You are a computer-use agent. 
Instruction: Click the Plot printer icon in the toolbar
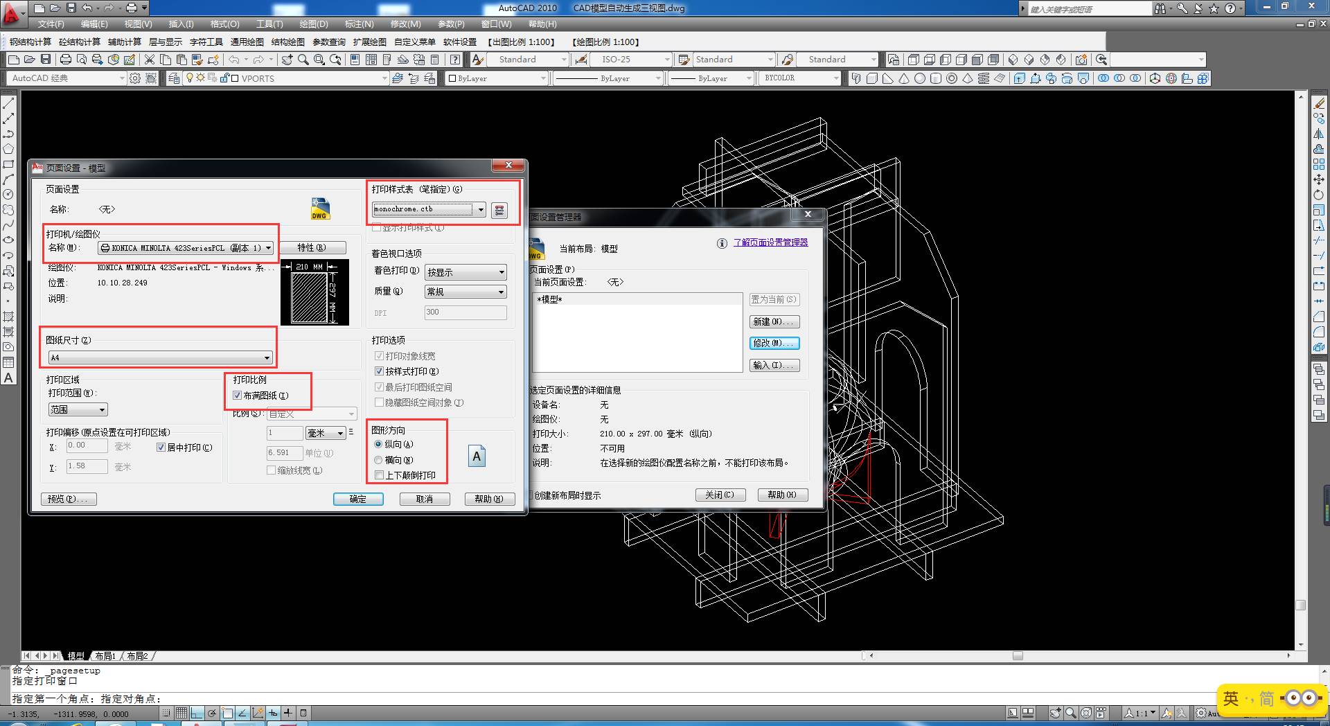pyautogui.click(x=66, y=60)
